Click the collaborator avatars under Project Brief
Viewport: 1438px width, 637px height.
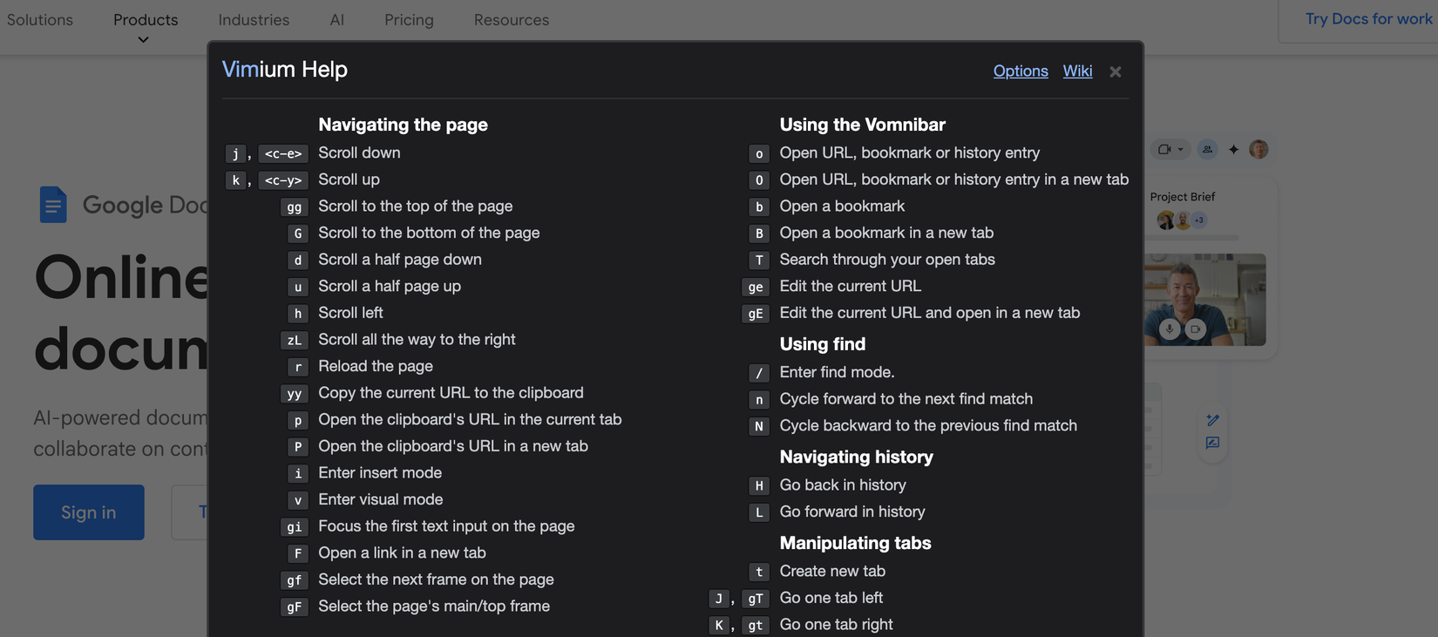1181,220
